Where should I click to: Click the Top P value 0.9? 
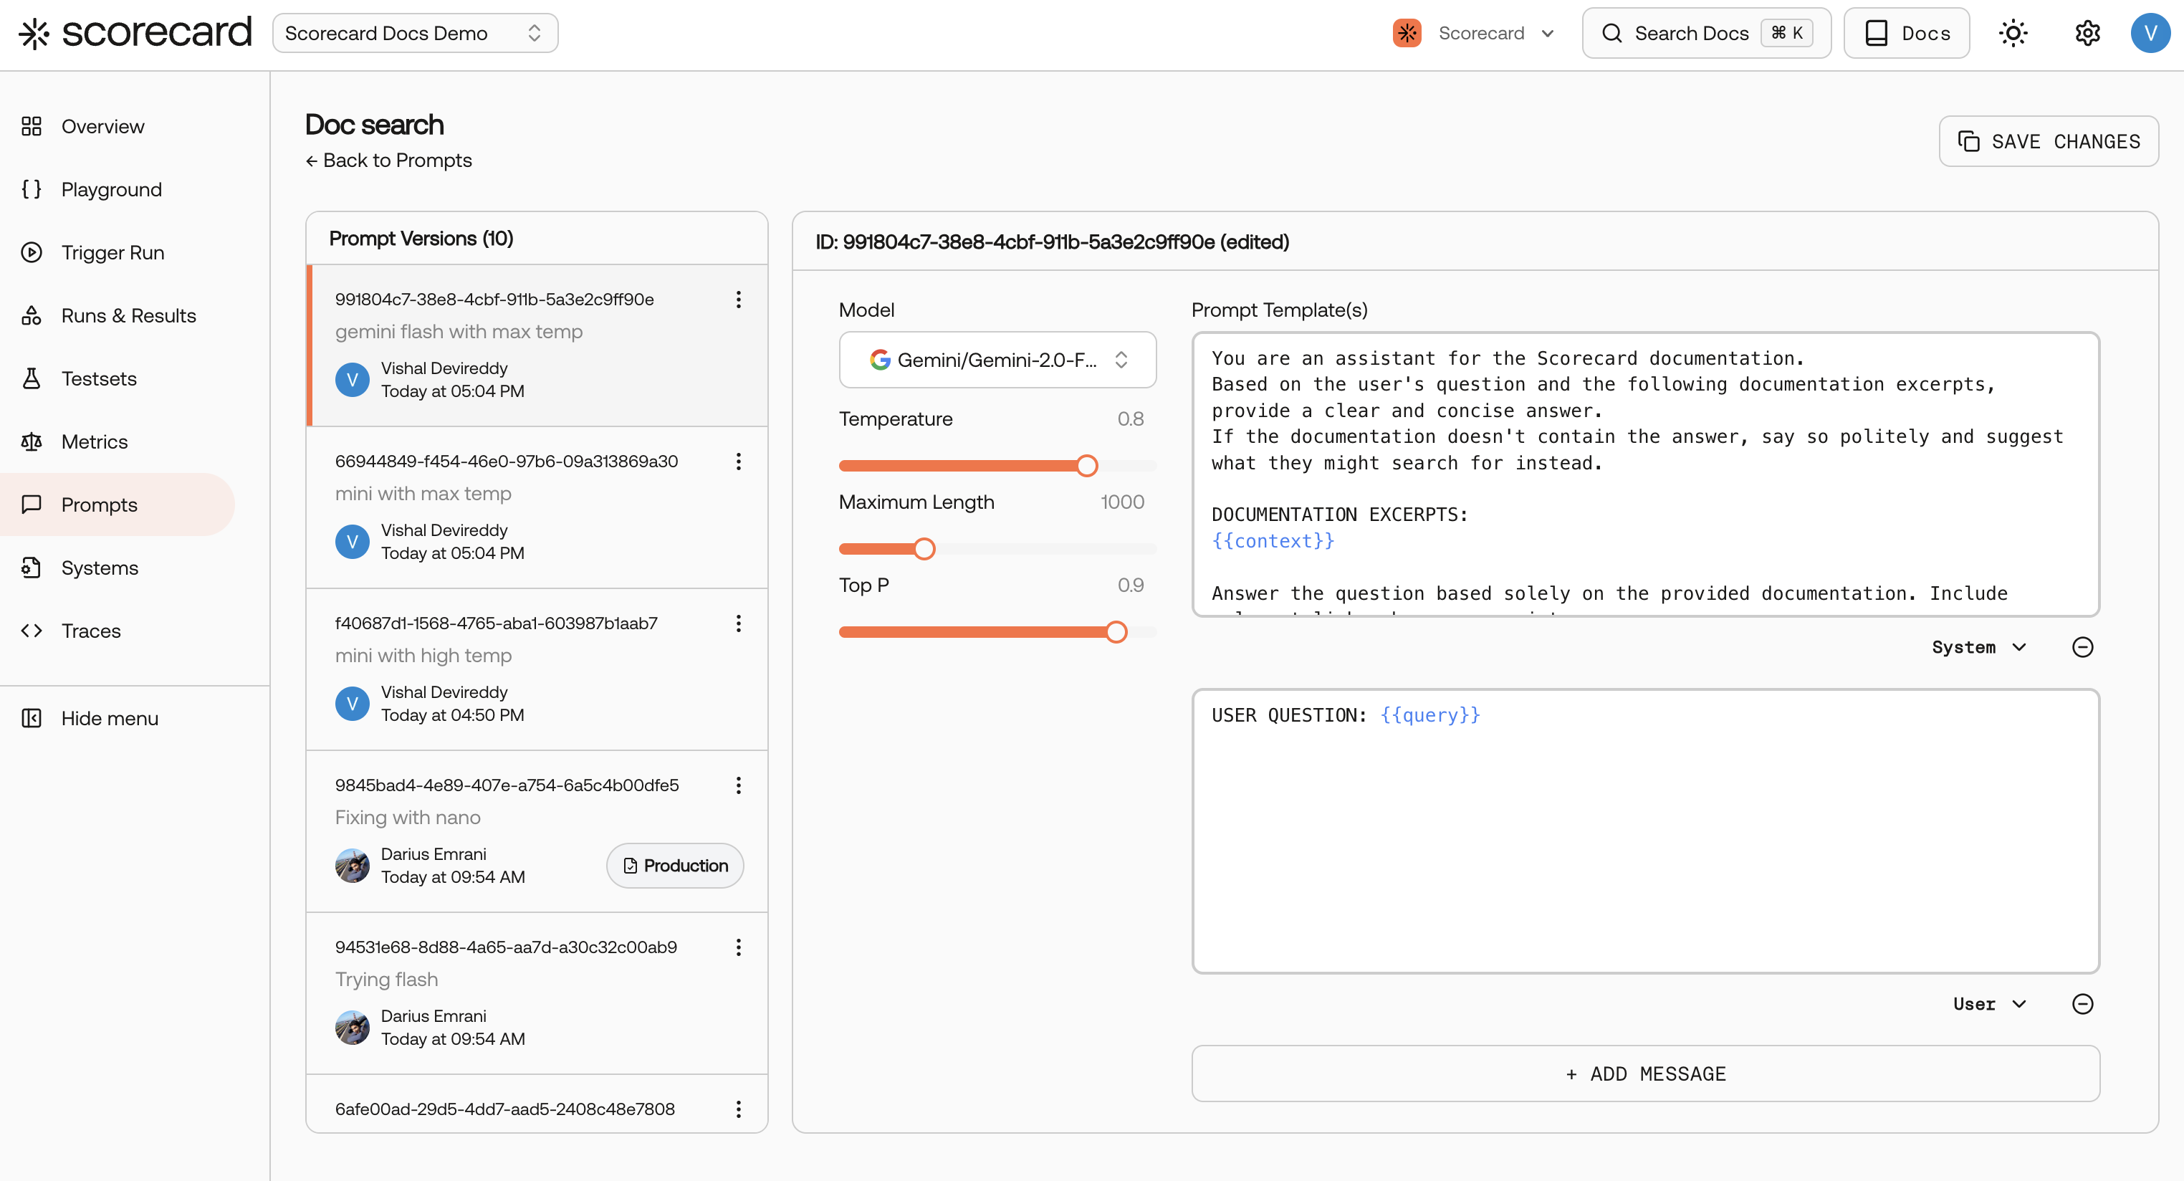tap(1130, 585)
